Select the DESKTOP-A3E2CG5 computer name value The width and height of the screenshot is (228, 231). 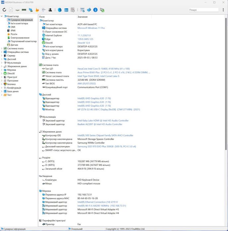87,46
